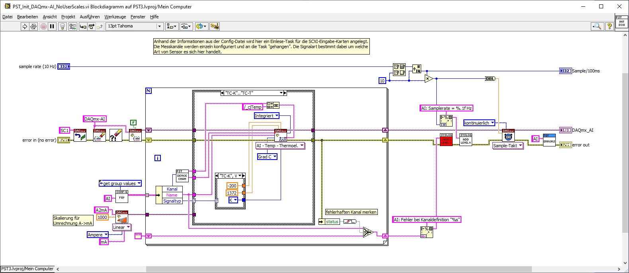Click the PST INIT SCXI VI icon
629x273 pixels.
(x=621, y=22)
